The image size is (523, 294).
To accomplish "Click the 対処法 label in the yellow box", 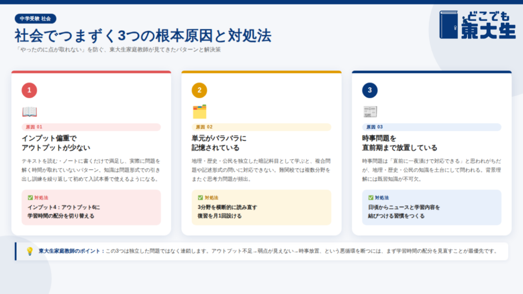I will (x=211, y=198).
